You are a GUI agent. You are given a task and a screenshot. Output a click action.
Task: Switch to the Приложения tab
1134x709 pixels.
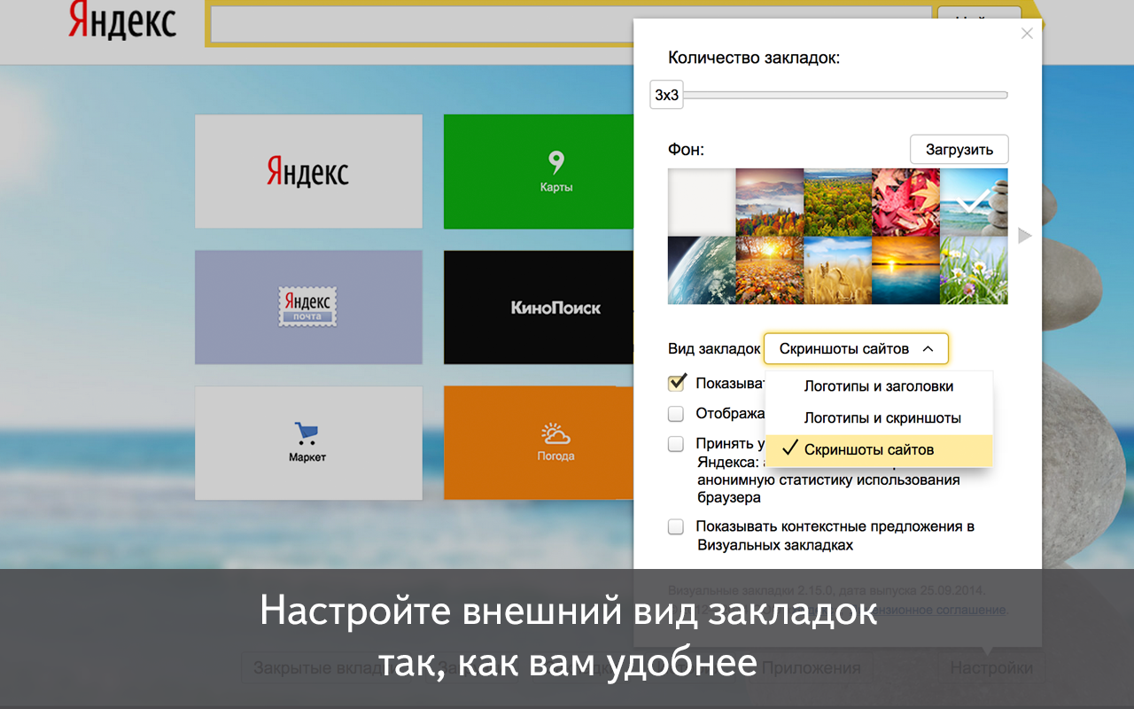click(811, 667)
